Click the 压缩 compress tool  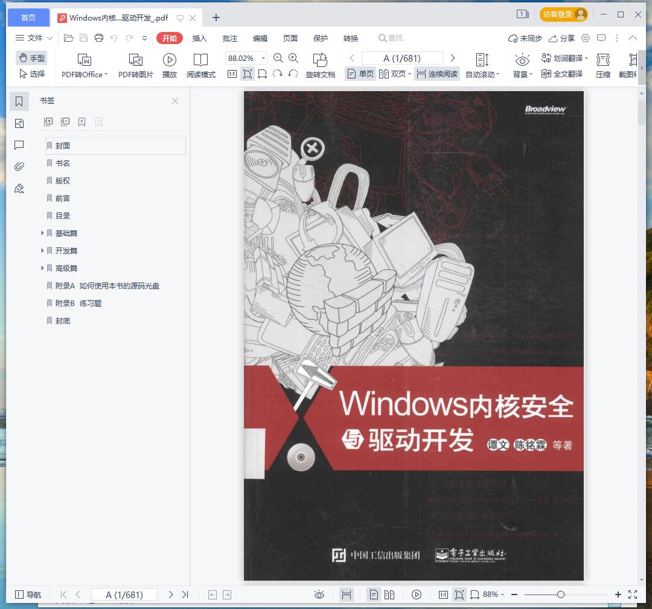(x=603, y=66)
